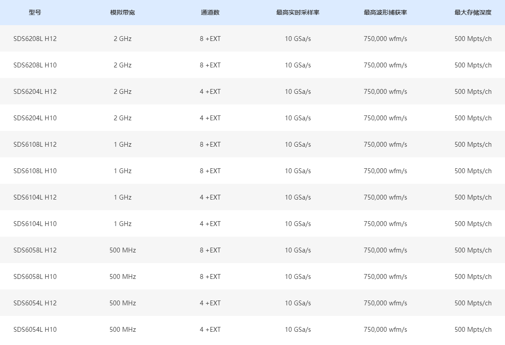
Task: Click 500 Mpts/ch in SDS6104L H10 row
Action: pos(473,224)
